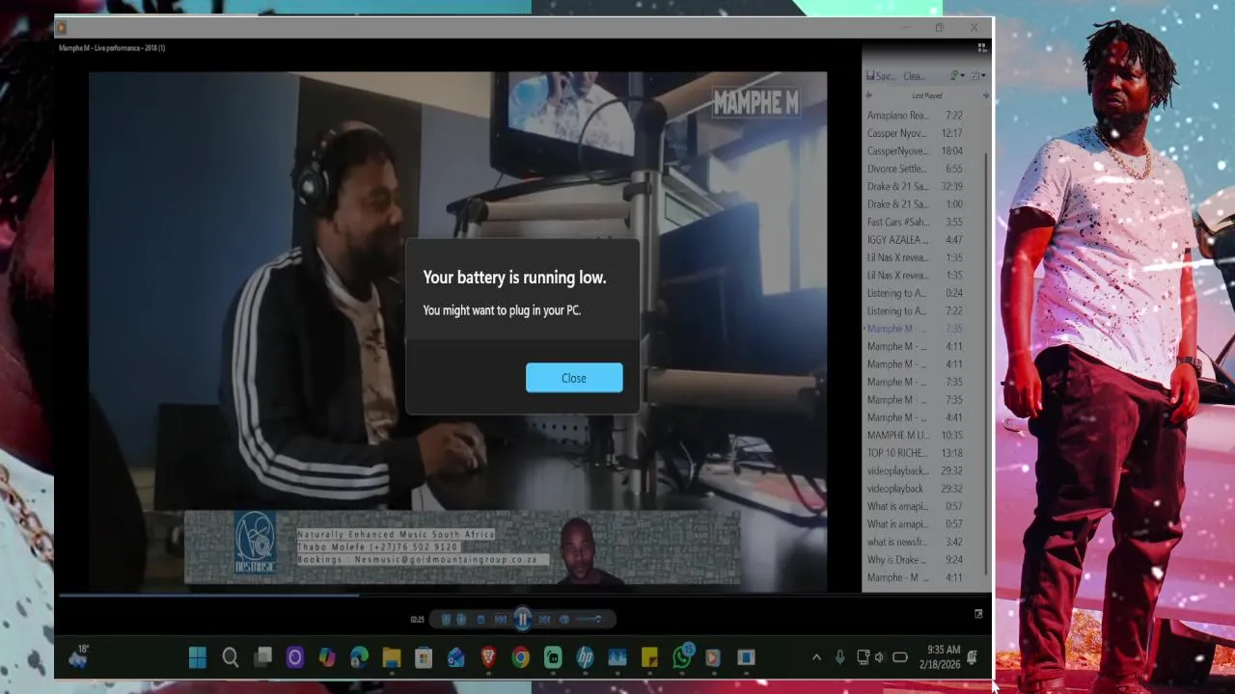Go to the previous playlist using left arrow
Viewport: 1235px width, 694px height.
coord(868,95)
